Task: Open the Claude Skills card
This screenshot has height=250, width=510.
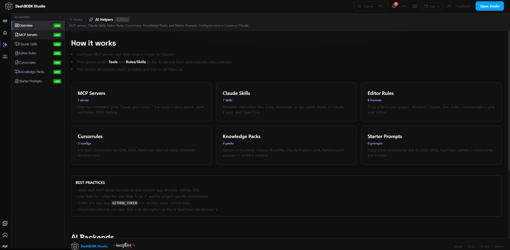Action: [286, 102]
